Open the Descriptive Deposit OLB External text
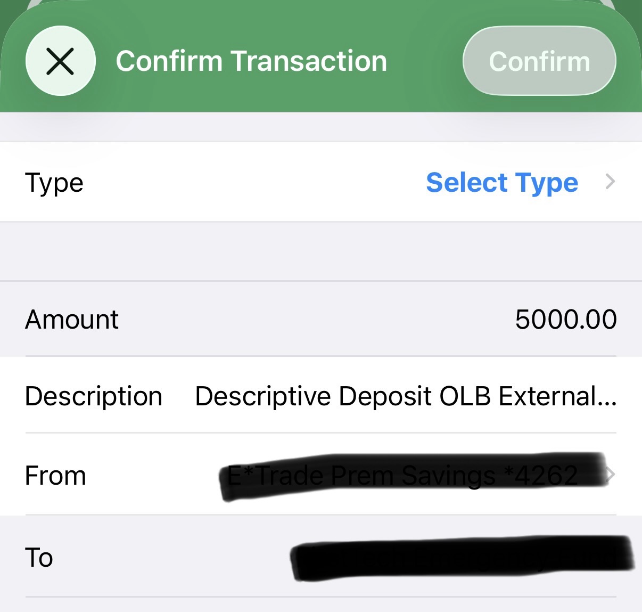The height and width of the screenshot is (612, 642). pos(405,396)
